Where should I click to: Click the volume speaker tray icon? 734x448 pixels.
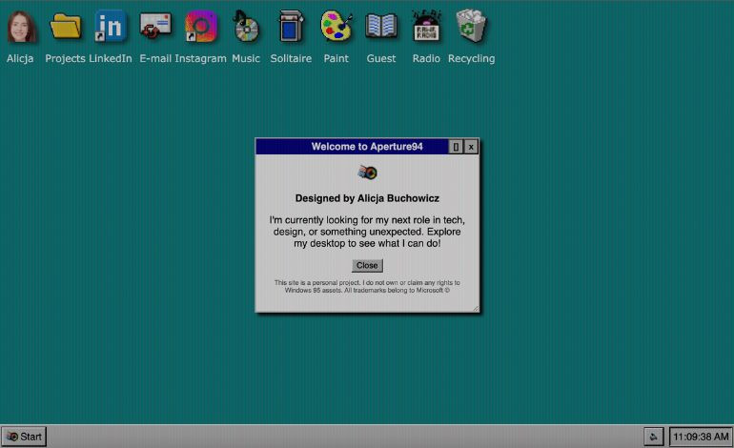coord(654,437)
